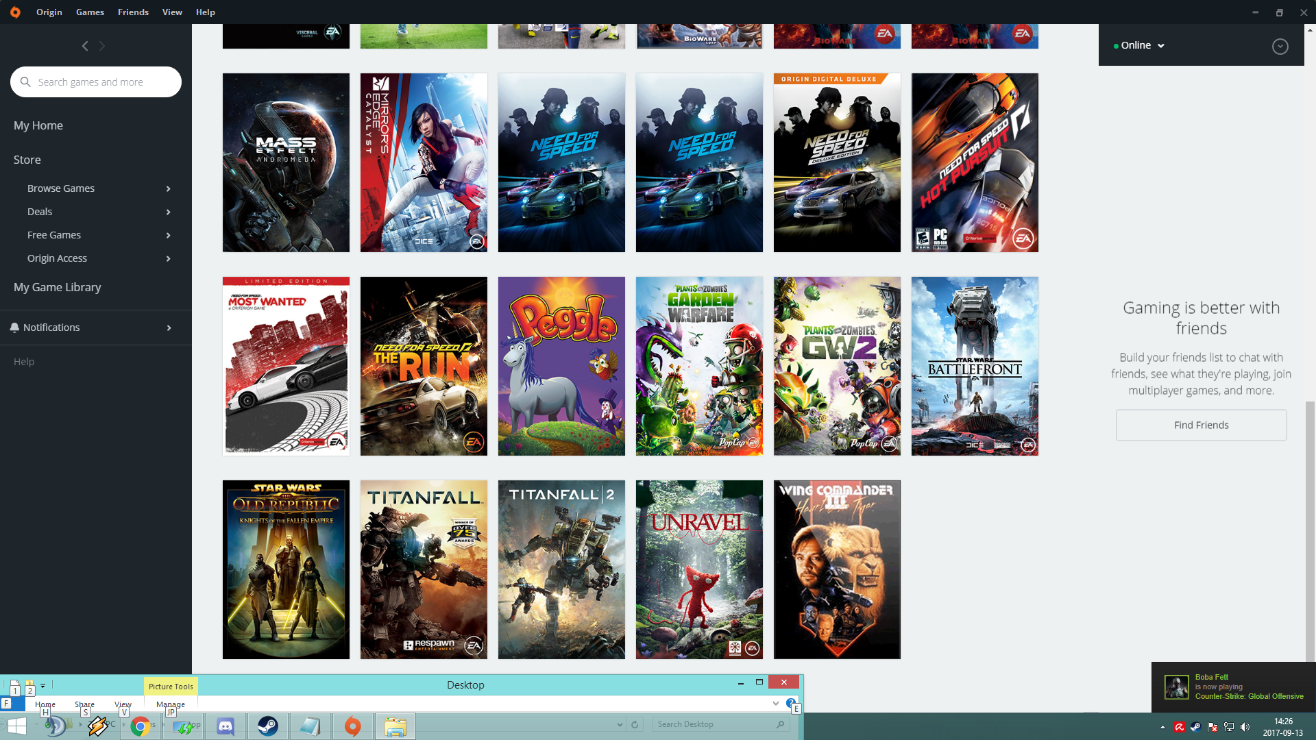Open Mass Effect Andromeda game tile

(286, 162)
